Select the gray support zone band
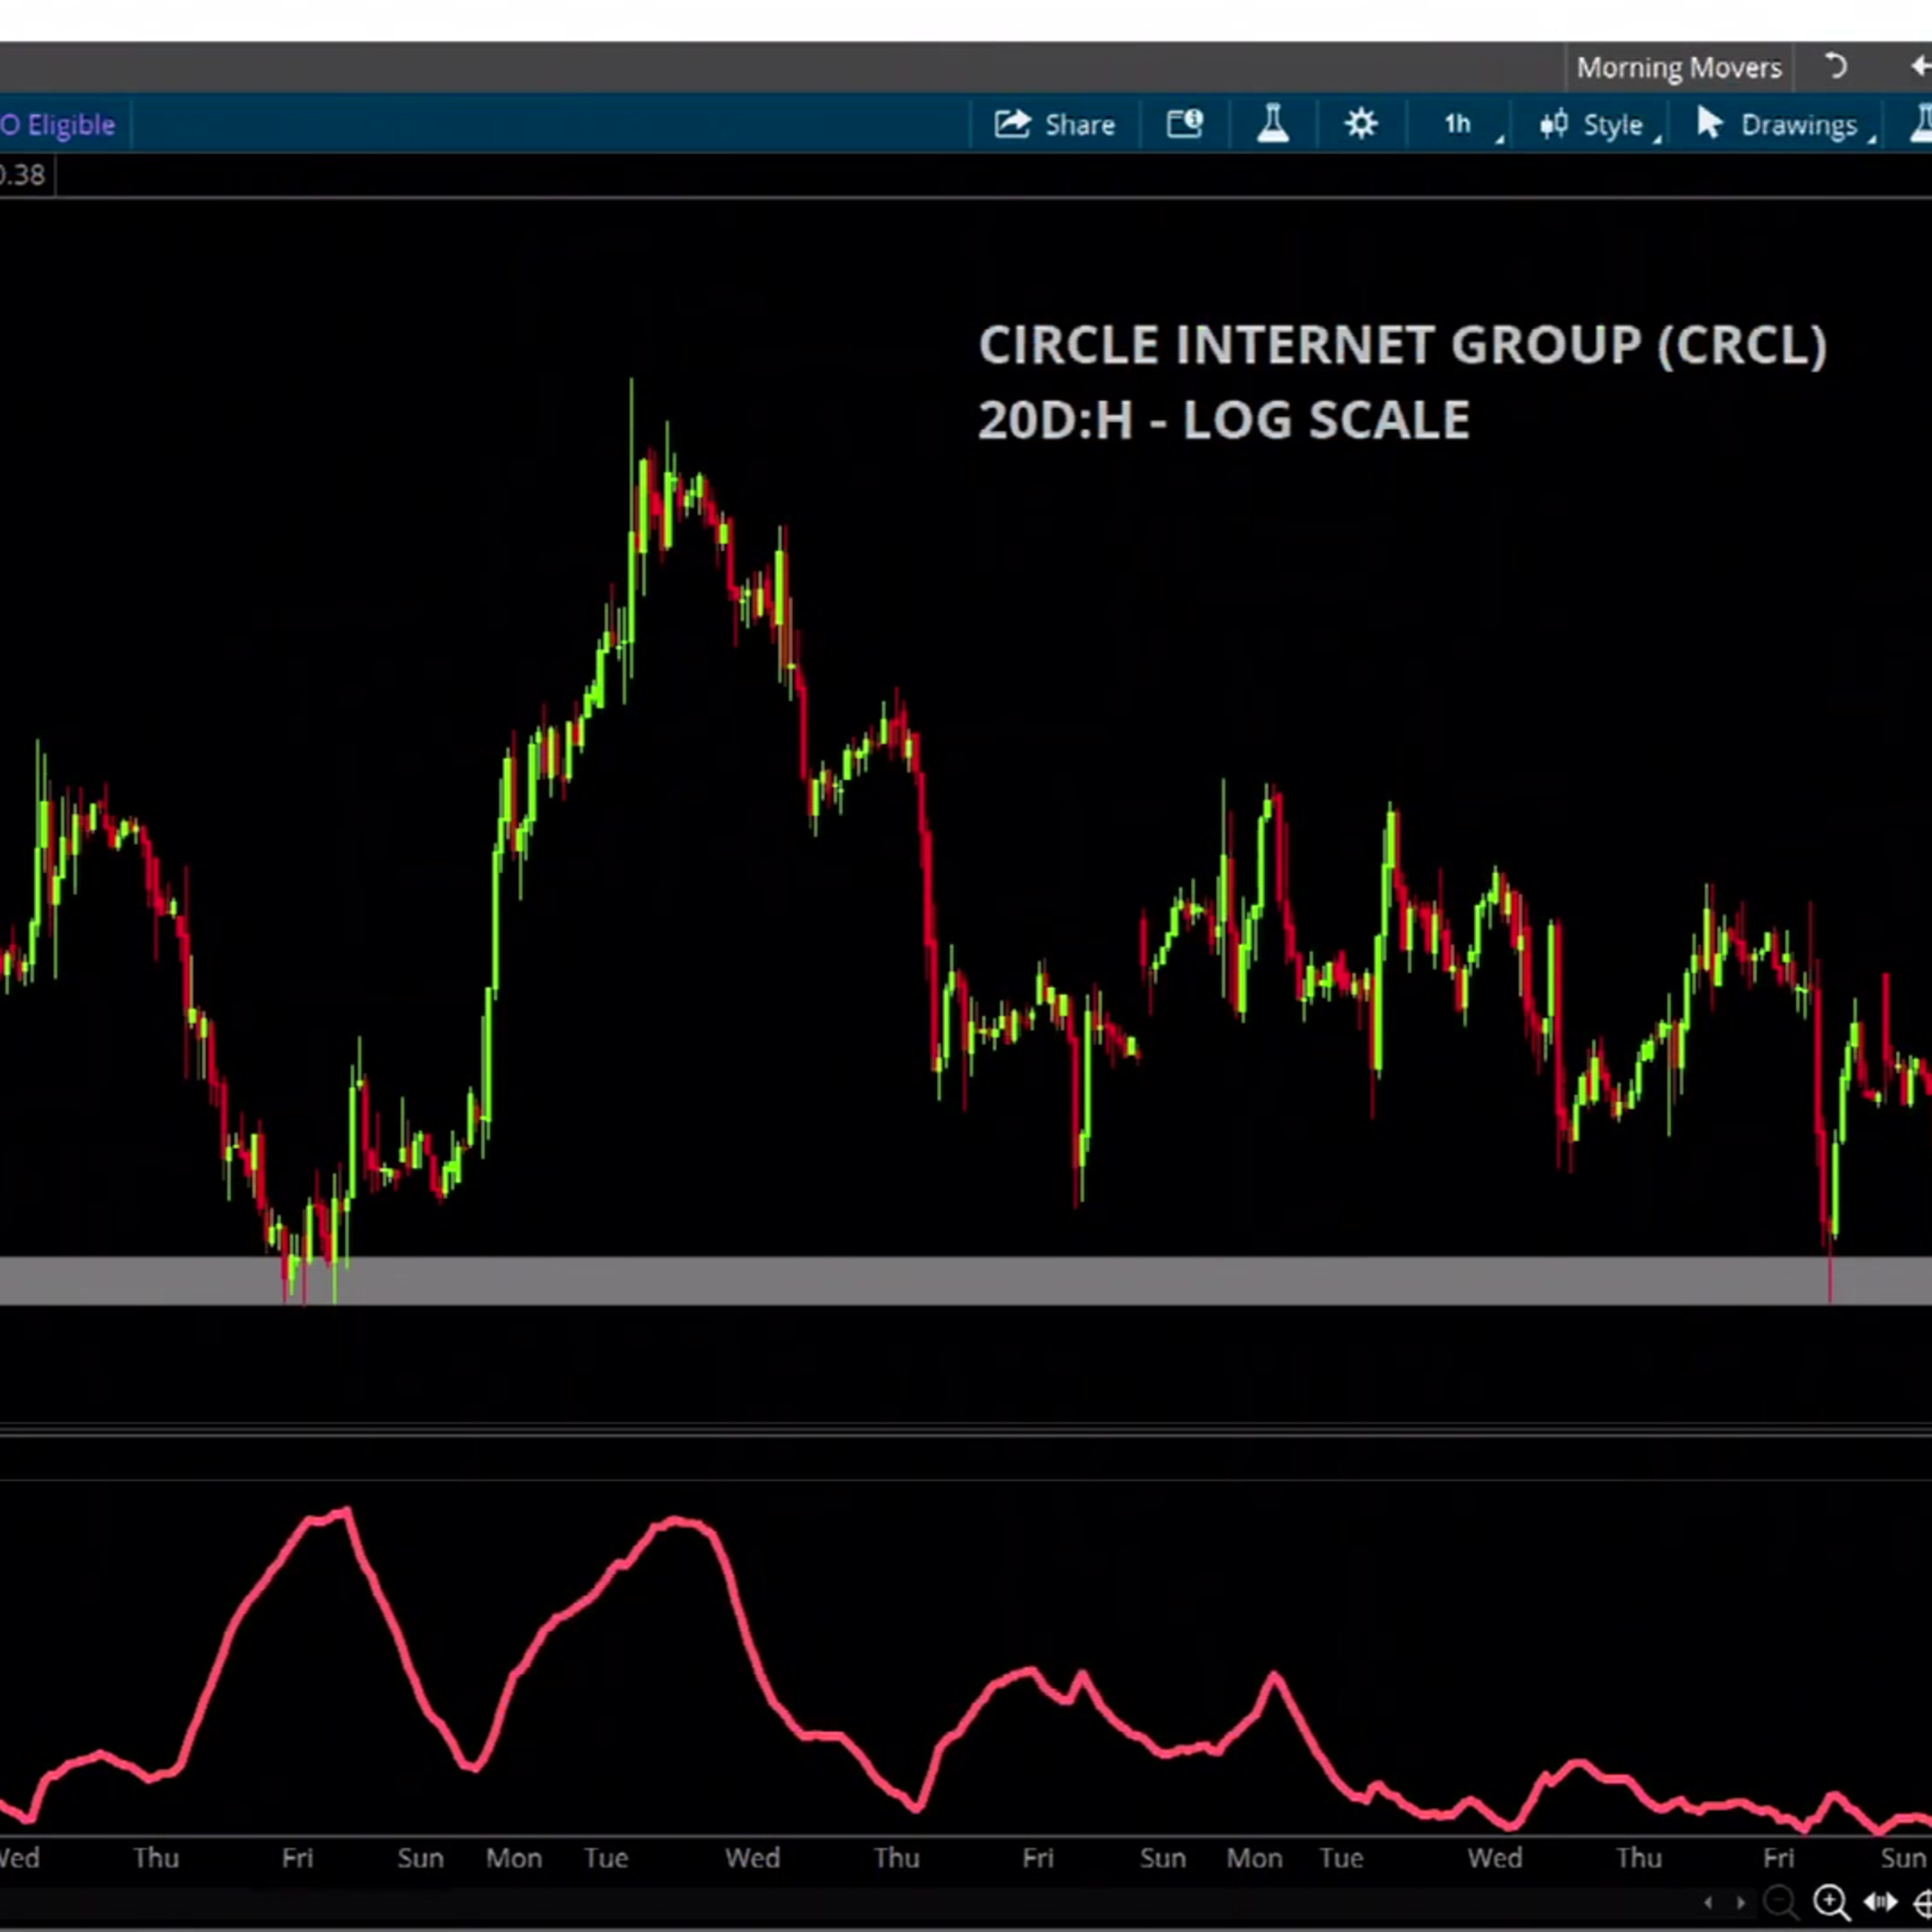Viewport: 1932px width, 1932px height. (x=966, y=1280)
